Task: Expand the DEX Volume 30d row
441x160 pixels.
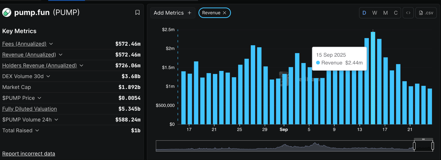Action: 48,76
